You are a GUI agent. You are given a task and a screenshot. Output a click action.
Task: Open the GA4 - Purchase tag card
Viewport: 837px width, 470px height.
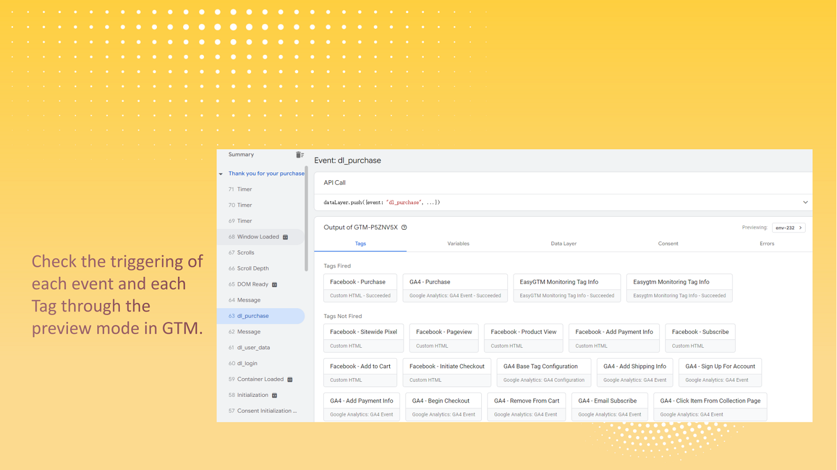click(x=455, y=288)
